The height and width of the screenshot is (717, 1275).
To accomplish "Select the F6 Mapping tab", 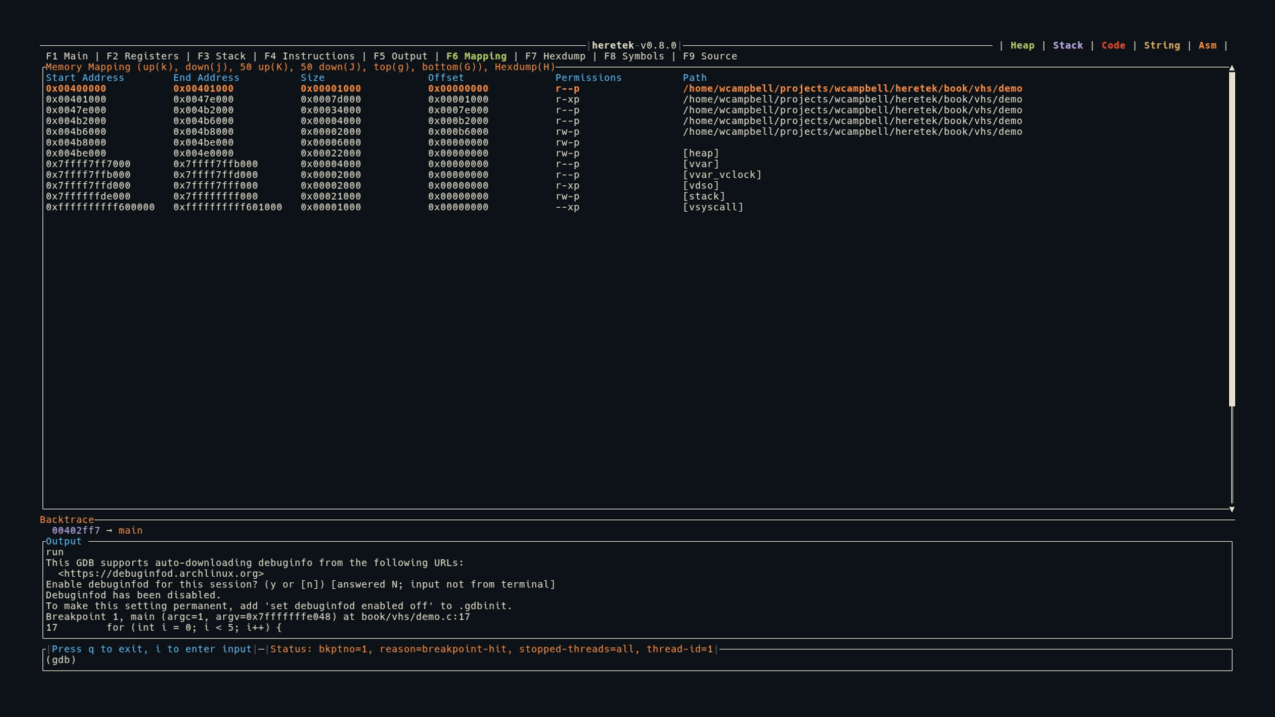I will tap(476, 56).
